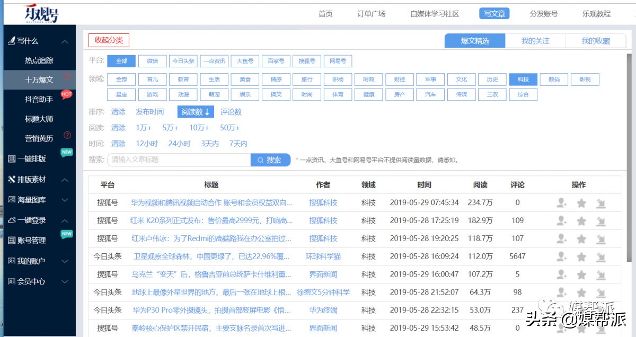Select the 财经 domain filter
Viewport: 636px width, 337px height.
[399, 79]
